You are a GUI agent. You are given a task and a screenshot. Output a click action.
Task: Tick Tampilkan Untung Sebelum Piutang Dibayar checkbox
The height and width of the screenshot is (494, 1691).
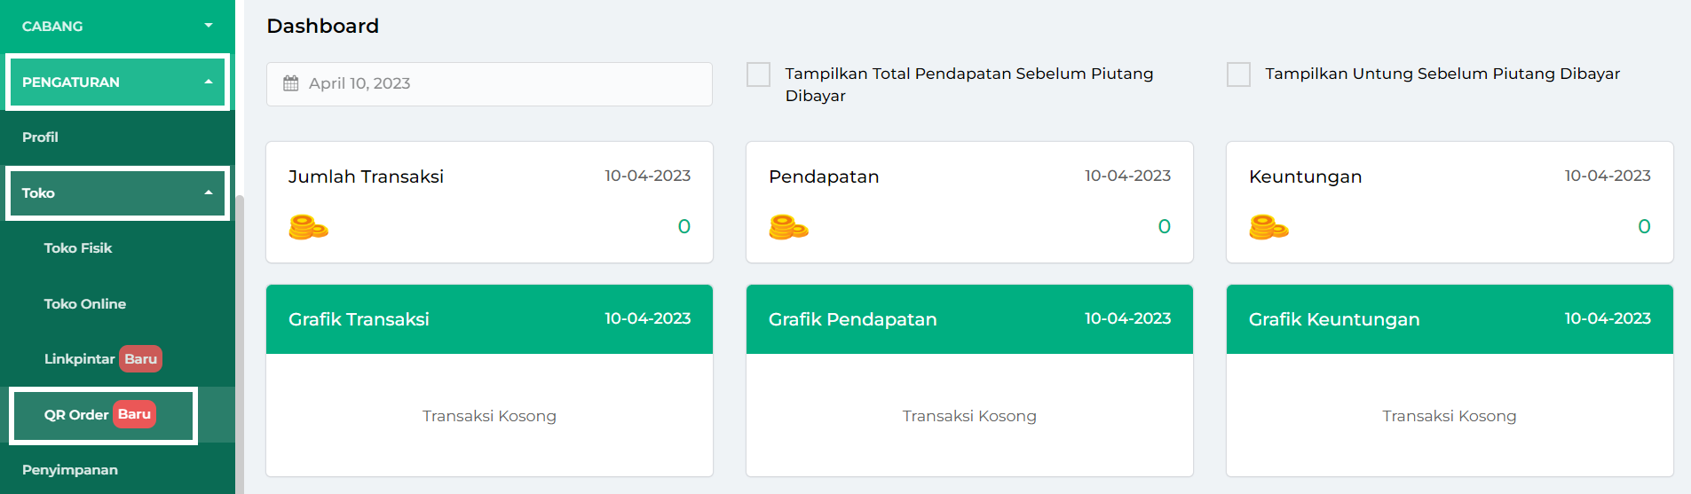(1238, 74)
